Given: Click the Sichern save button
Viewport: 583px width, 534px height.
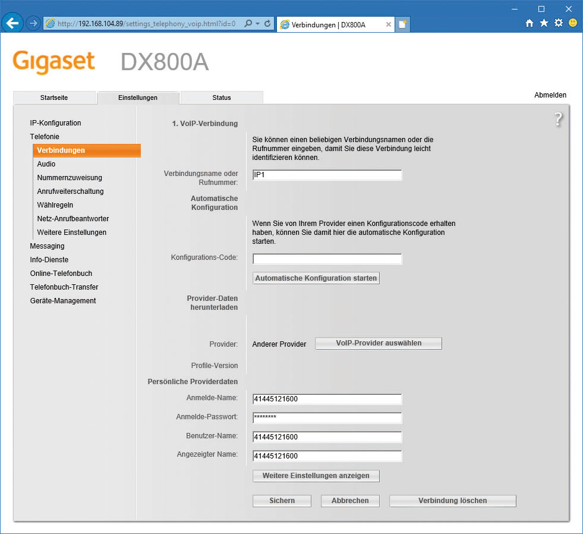Looking at the screenshot, I should tap(282, 501).
